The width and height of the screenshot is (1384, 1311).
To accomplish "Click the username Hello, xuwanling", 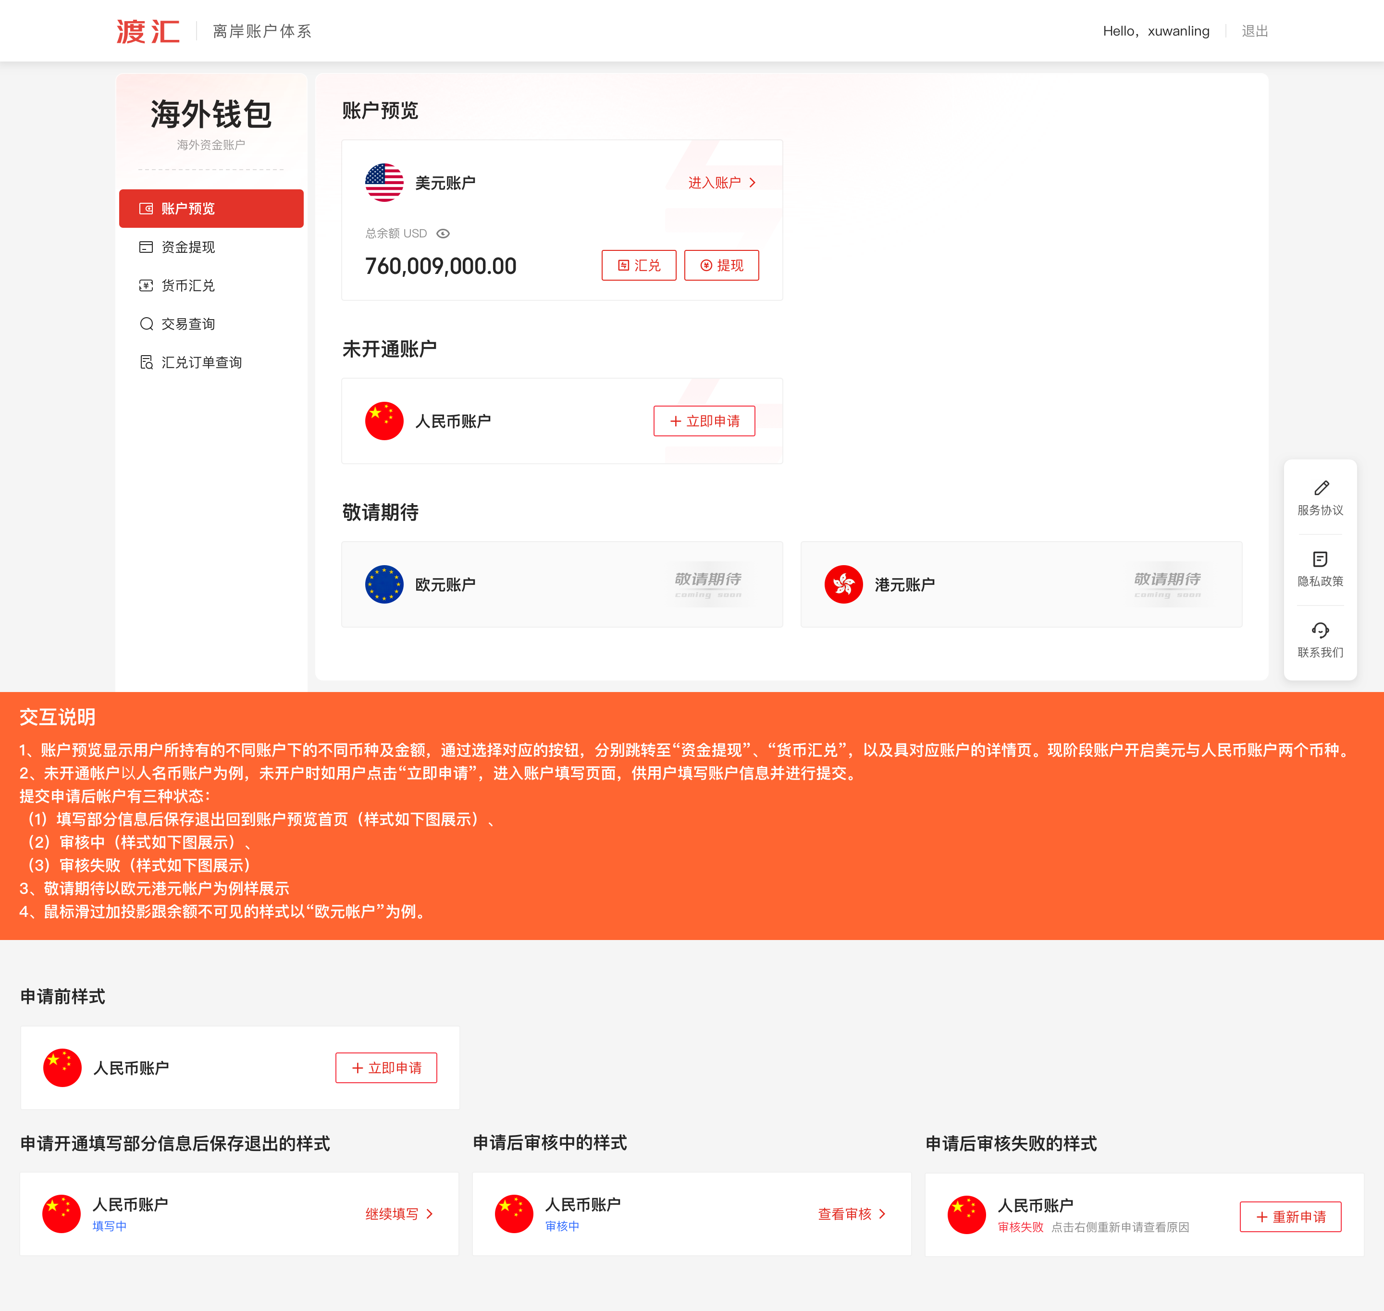I will (x=1156, y=31).
